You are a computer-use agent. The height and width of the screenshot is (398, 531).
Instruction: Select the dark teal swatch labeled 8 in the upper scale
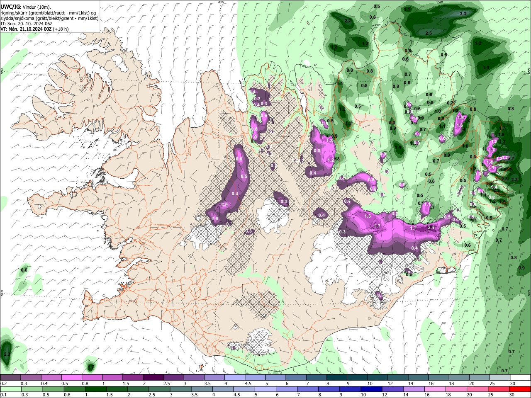pos(336,377)
